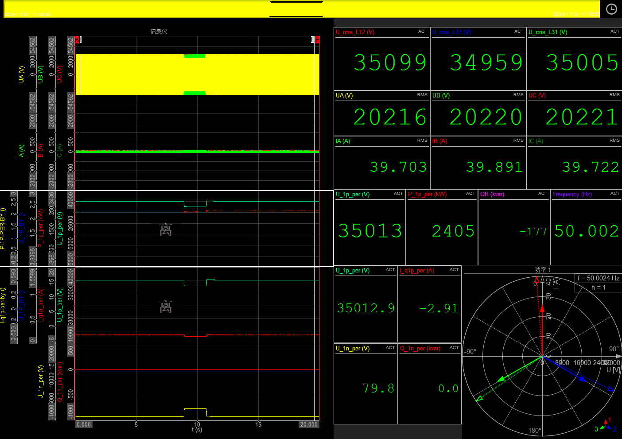Screen dimensions: 622x439
Task: Click the IB (A) RMS current meter
Action: (478, 163)
